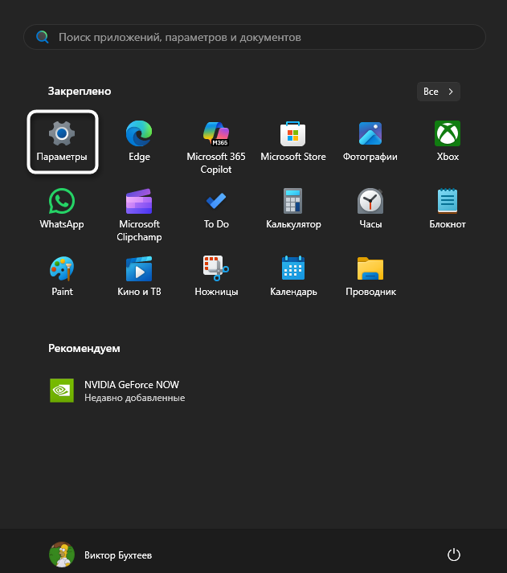Open the Часы clock app
The width and height of the screenshot is (507, 573).
[x=370, y=209]
